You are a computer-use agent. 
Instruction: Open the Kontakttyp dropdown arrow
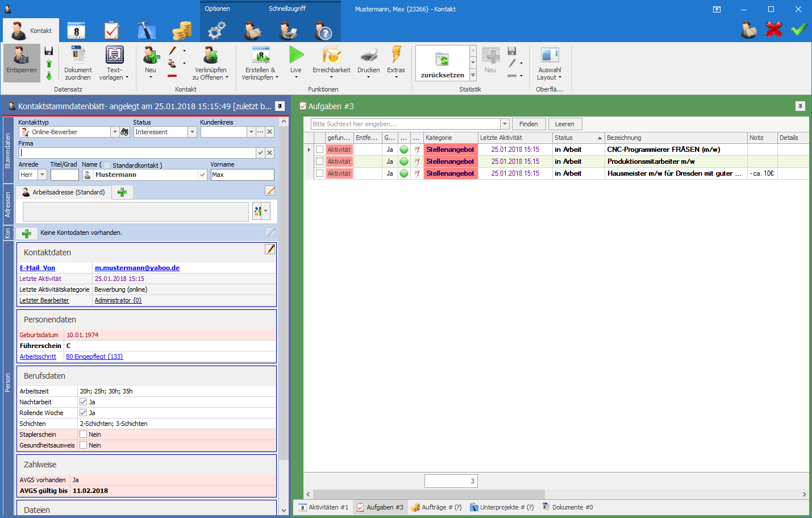pos(115,132)
